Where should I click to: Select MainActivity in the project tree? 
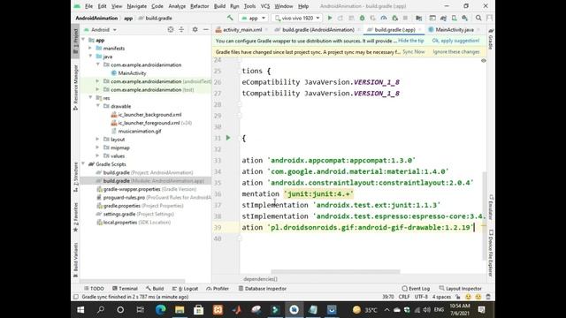click(x=132, y=72)
